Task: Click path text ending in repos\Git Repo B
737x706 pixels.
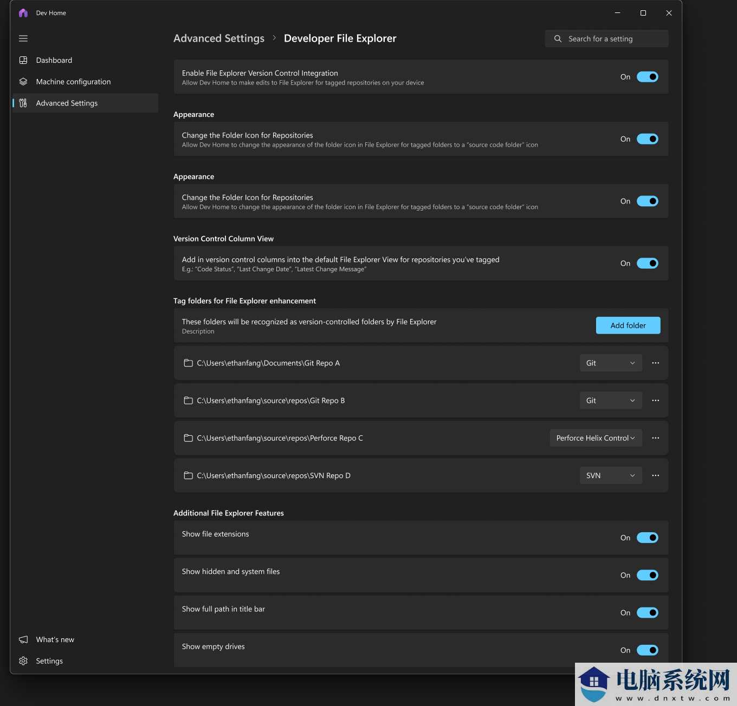Action: coord(271,401)
